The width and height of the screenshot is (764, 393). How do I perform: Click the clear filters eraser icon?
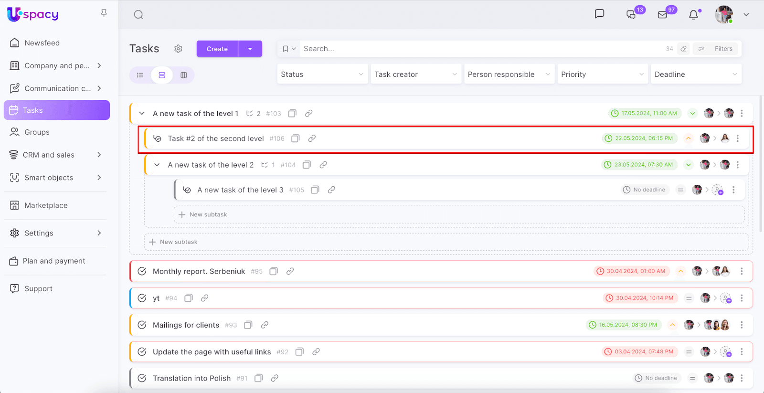pyautogui.click(x=684, y=49)
